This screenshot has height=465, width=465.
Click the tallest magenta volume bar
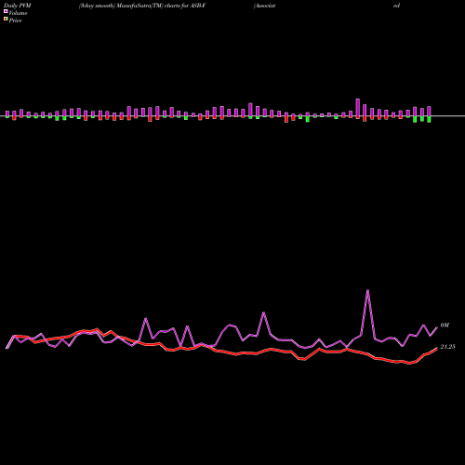358,108
